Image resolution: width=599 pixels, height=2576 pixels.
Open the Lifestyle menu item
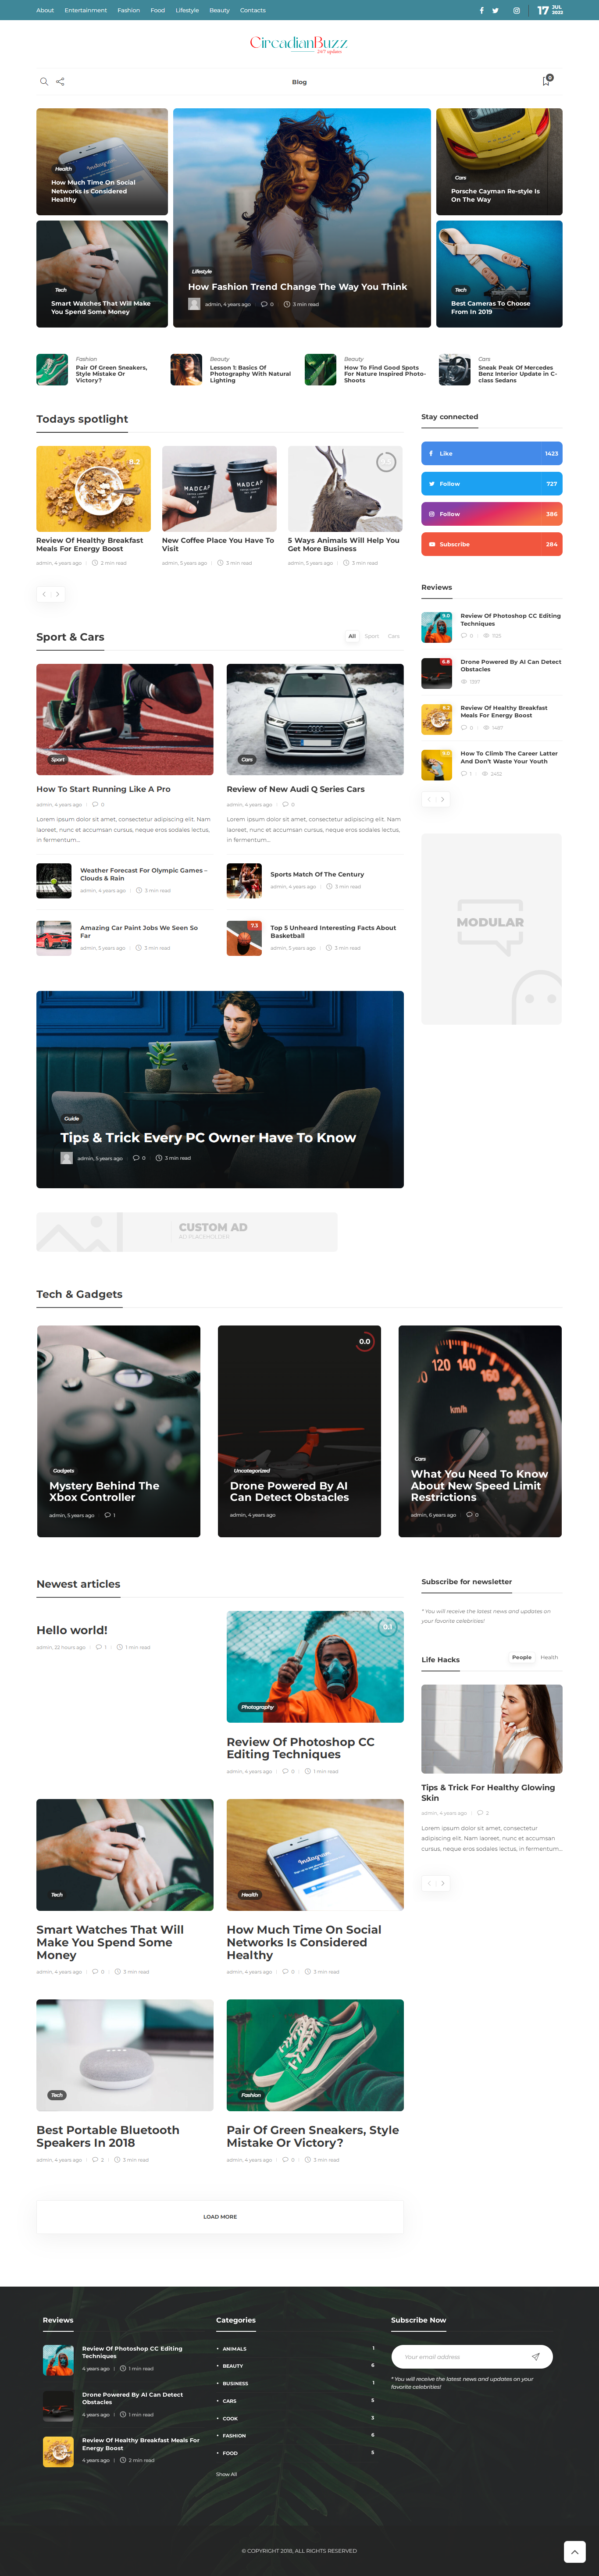187,10
